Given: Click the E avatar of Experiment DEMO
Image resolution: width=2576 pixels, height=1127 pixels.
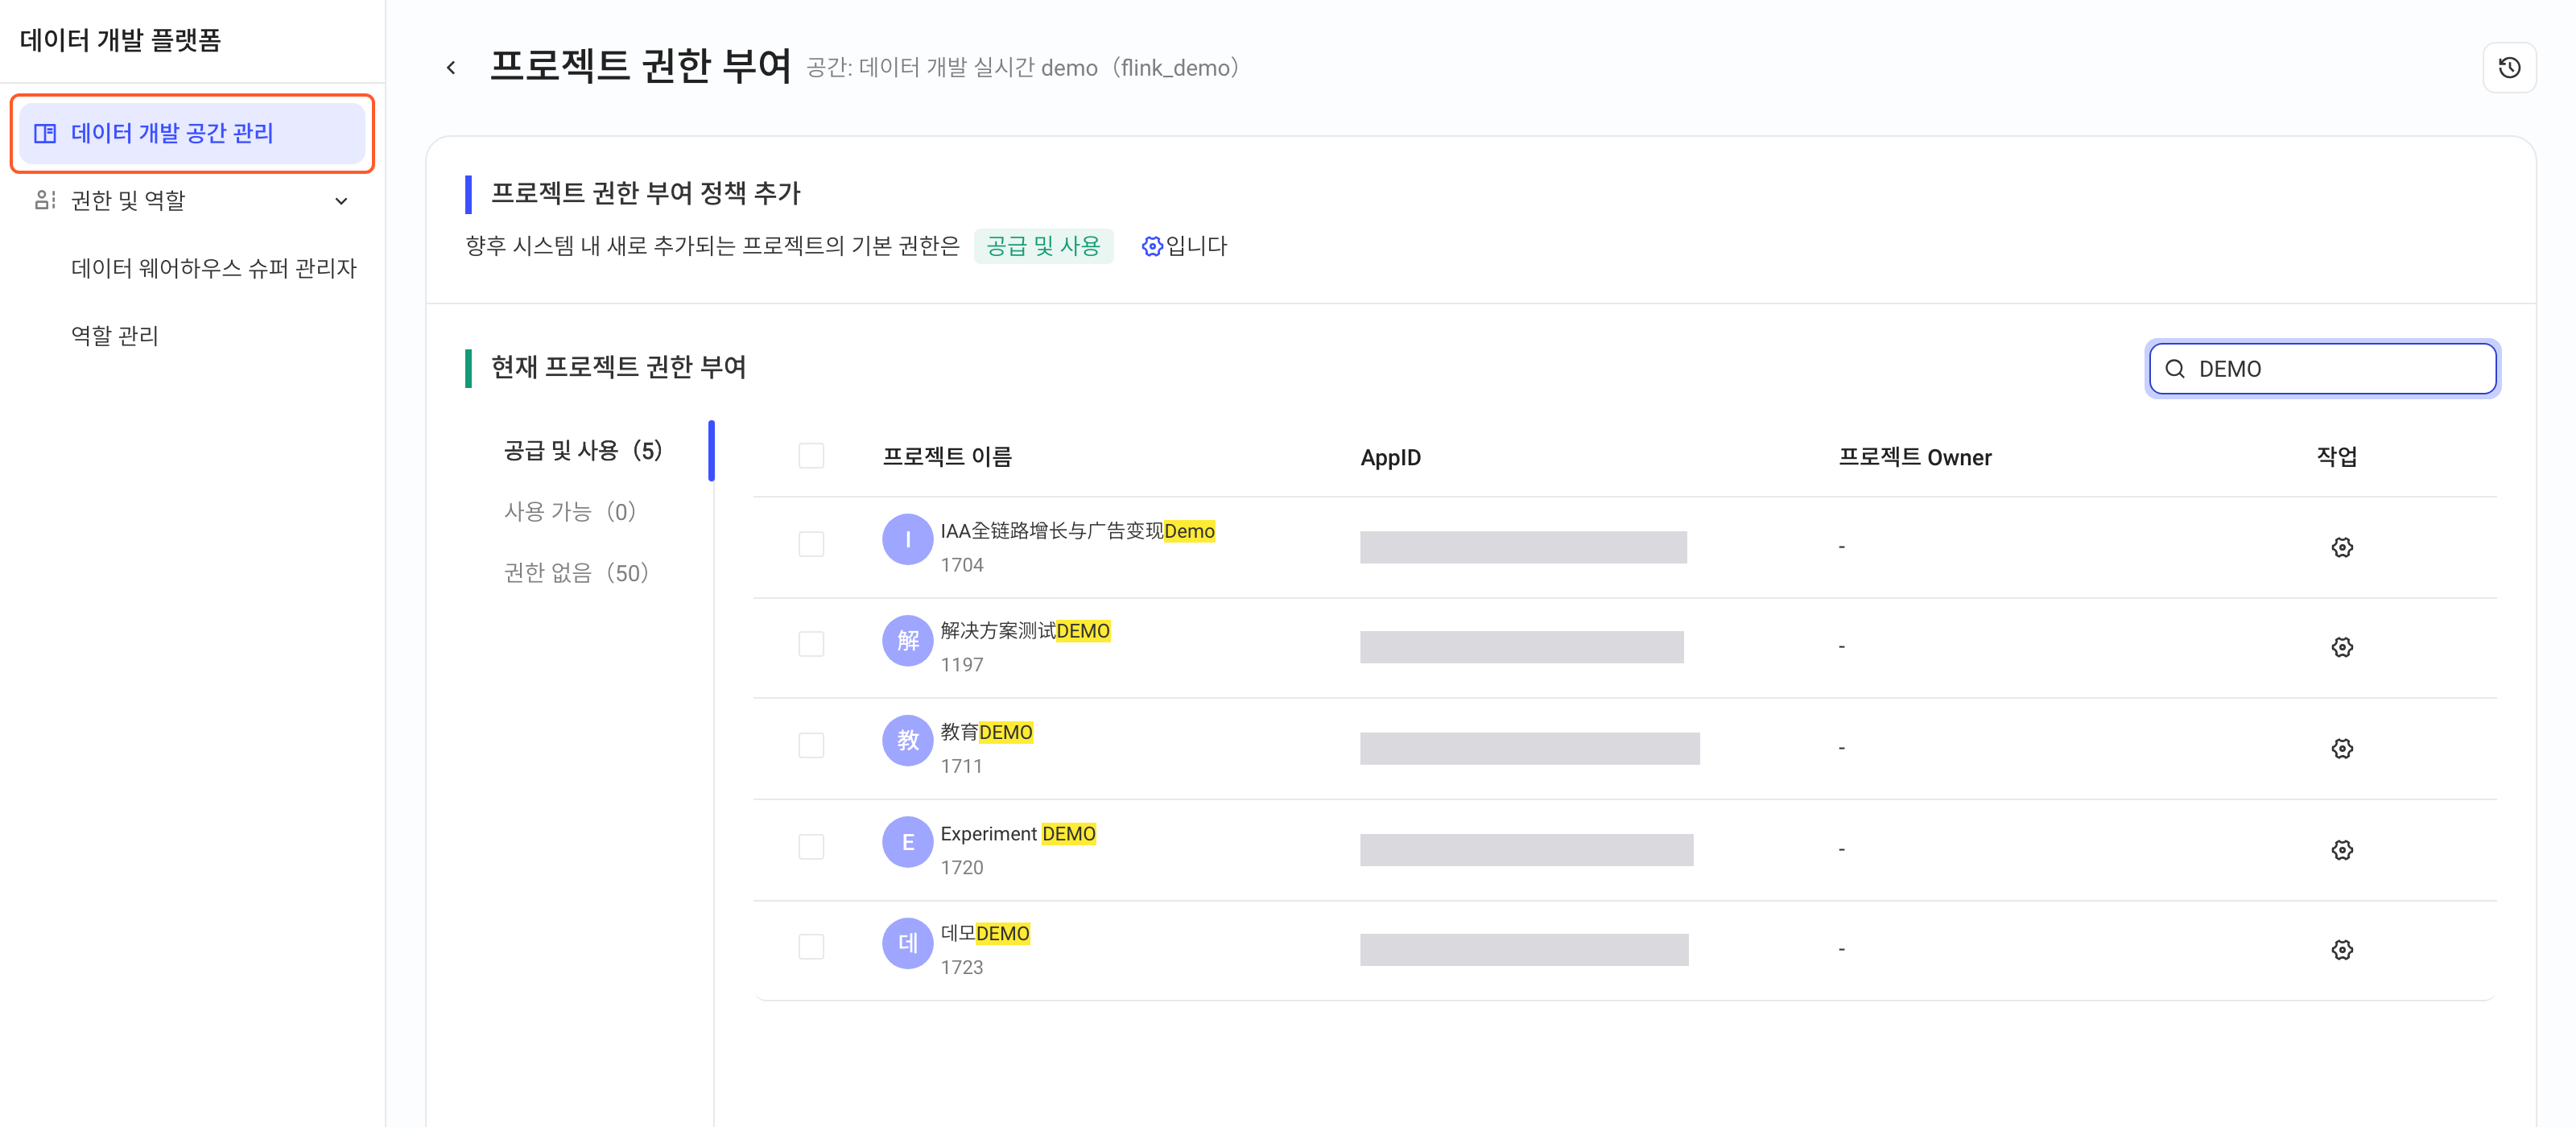Looking at the screenshot, I should pyautogui.click(x=907, y=842).
